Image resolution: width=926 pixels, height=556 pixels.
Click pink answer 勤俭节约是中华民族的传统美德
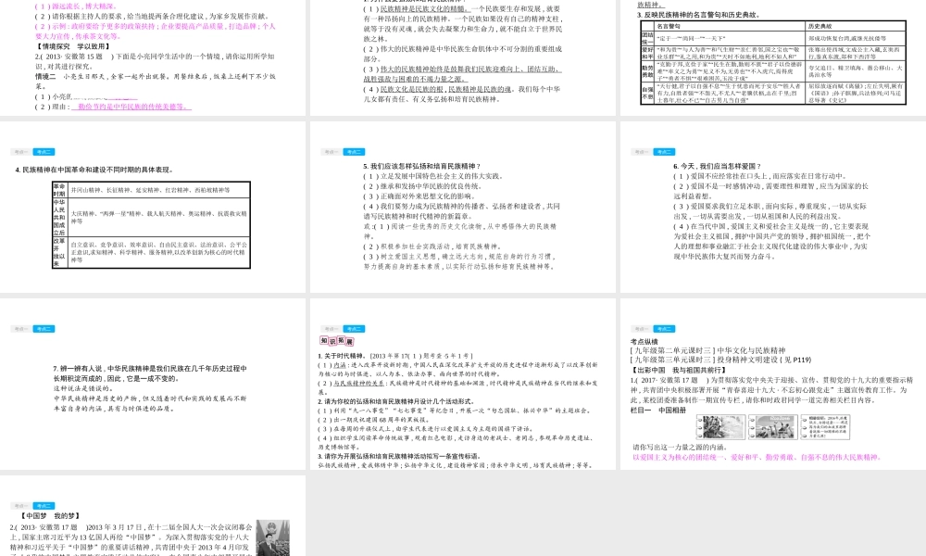coord(131,107)
